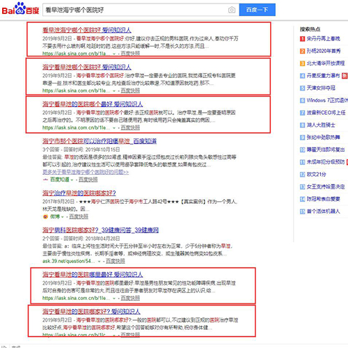Open 百度快照 beside 百度知道 source

point(88,180)
